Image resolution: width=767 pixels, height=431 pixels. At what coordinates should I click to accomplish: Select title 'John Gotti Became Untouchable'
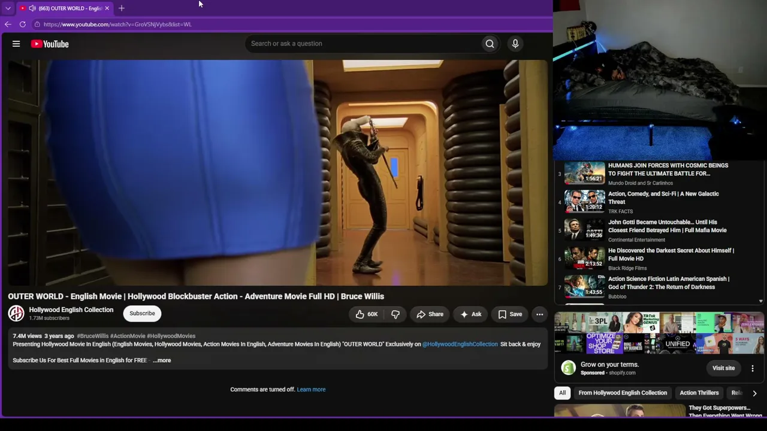pos(668,226)
